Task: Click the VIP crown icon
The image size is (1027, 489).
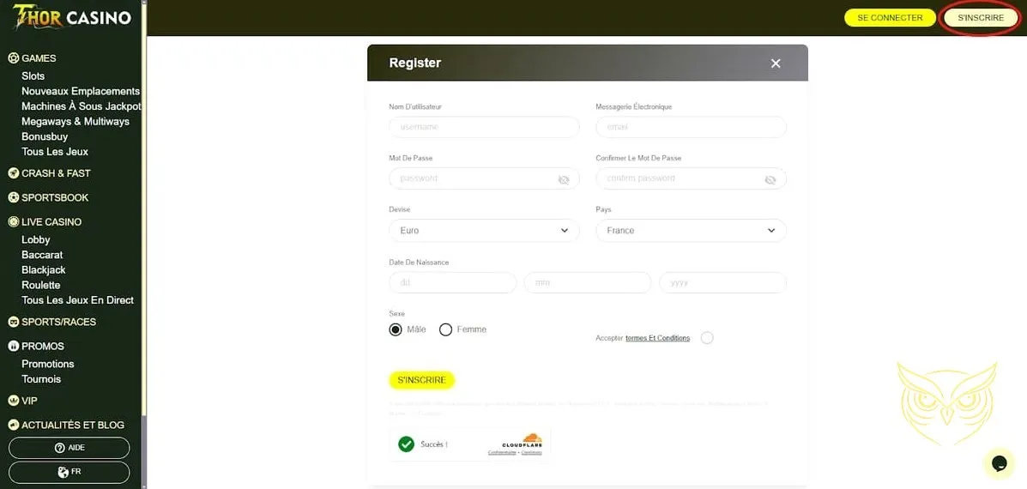Action: click(x=14, y=401)
